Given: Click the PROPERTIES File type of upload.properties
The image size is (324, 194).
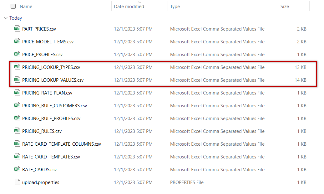Looking at the screenshot, I should pyautogui.click(x=187, y=182).
